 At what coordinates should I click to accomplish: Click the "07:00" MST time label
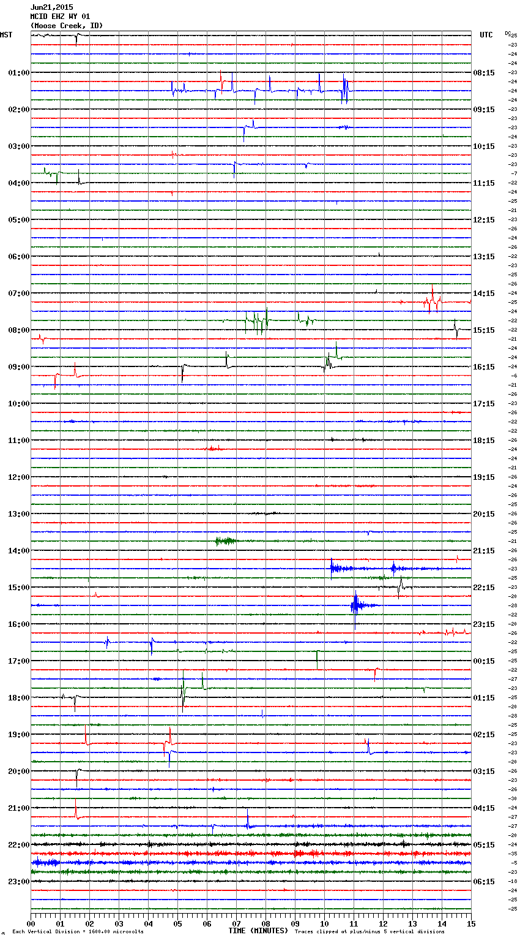point(19,294)
